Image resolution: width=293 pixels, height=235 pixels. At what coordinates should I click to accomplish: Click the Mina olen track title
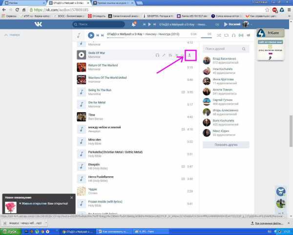pos(95,140)
